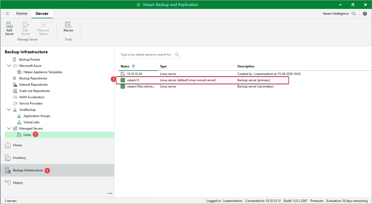Viewport: 372px width, 204px height.
Task: Click the search magnifier icon
Action: click(177, 54)
